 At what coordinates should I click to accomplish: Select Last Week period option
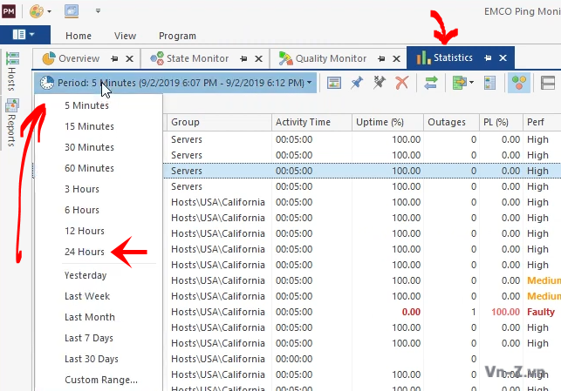[x=99, y=296]
